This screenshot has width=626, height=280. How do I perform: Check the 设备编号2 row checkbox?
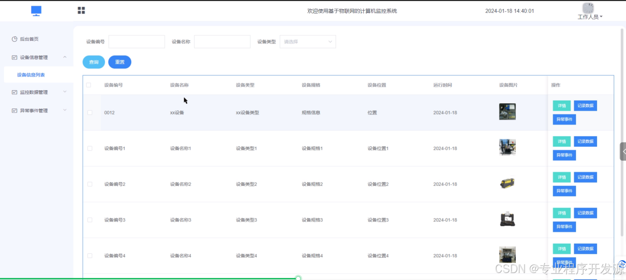point(90,184)
